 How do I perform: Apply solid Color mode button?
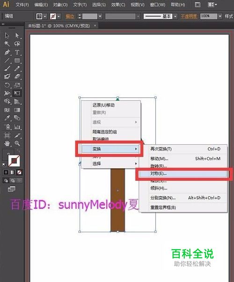point(6,172)
